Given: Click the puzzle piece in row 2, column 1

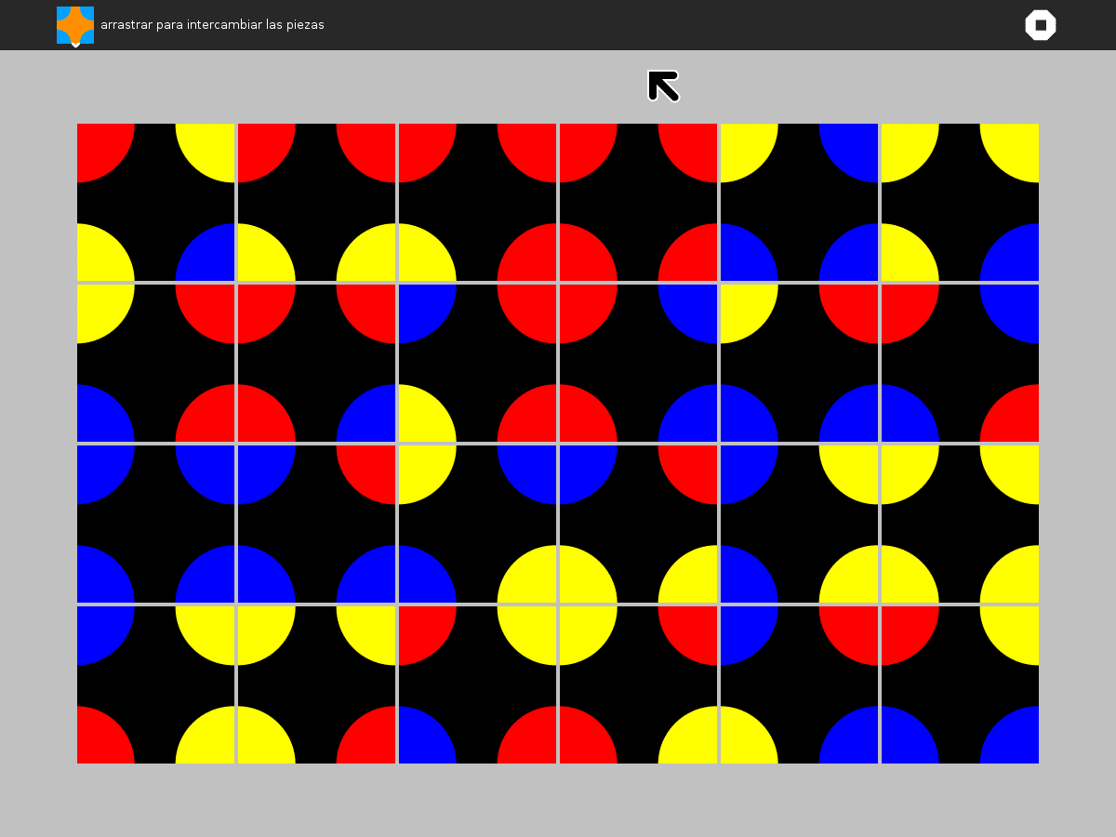Looking at the screenshot, I should (x=155, y=363).
